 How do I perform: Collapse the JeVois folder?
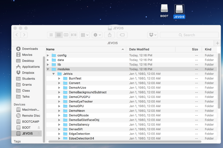(54, 74)
